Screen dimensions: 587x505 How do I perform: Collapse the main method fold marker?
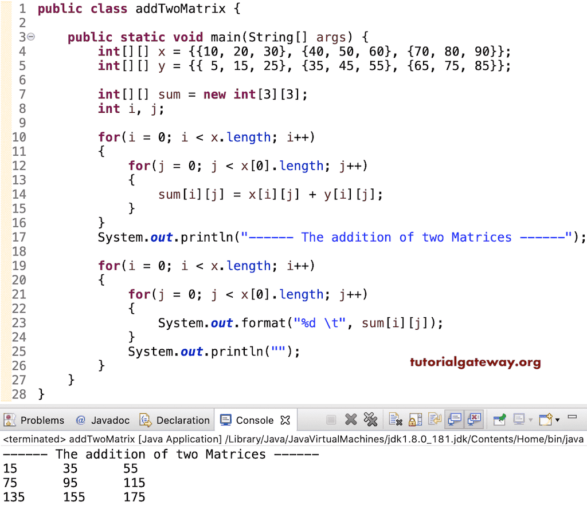[x=31, y=36]
